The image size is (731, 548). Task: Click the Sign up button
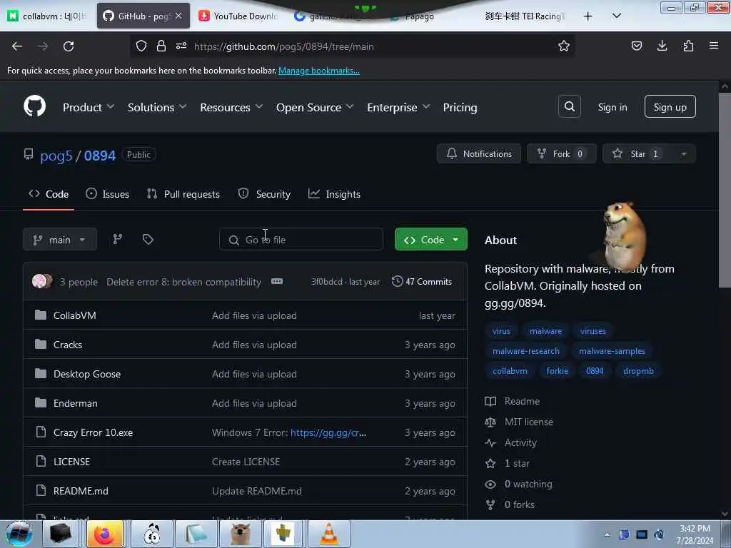click(670, 107)
